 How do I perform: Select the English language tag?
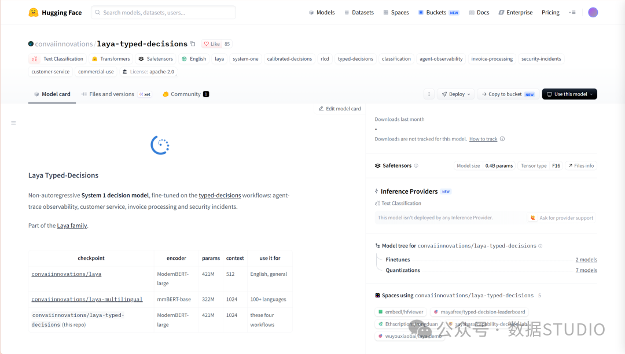(x=194, y=59)
